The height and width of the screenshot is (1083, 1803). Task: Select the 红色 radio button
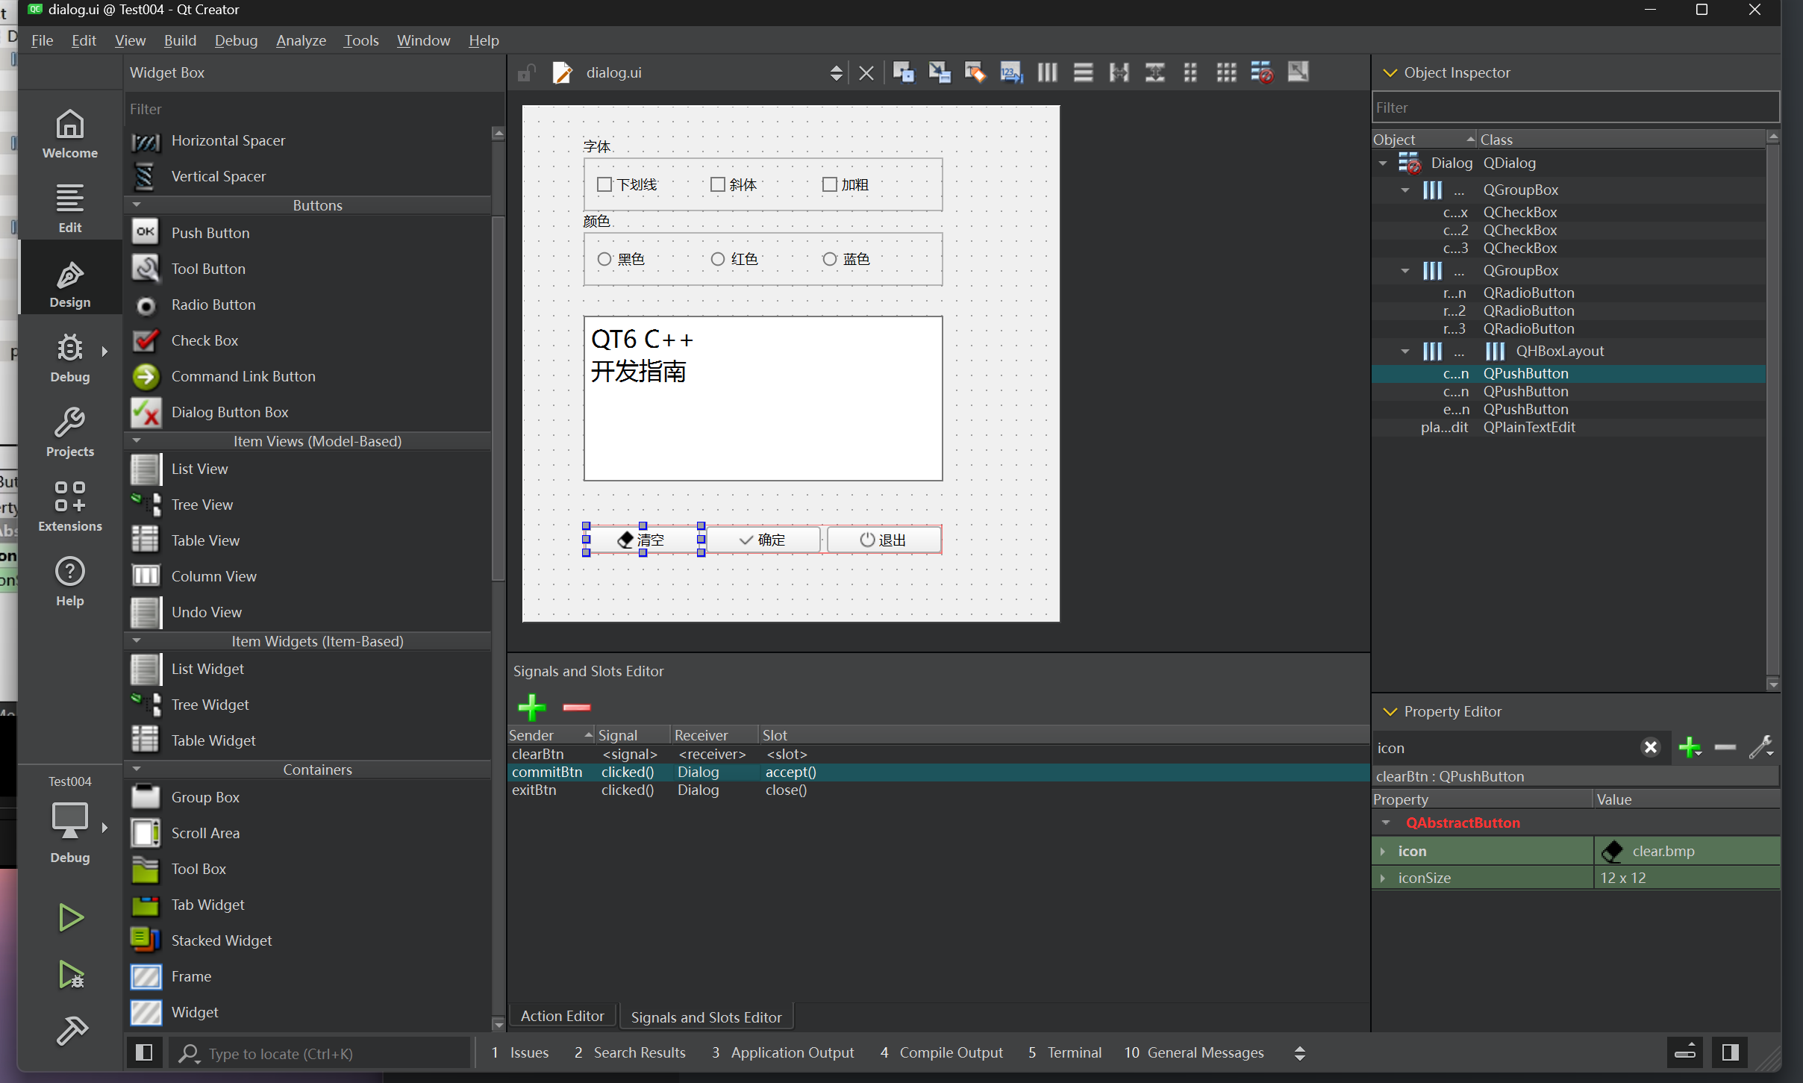717,259
